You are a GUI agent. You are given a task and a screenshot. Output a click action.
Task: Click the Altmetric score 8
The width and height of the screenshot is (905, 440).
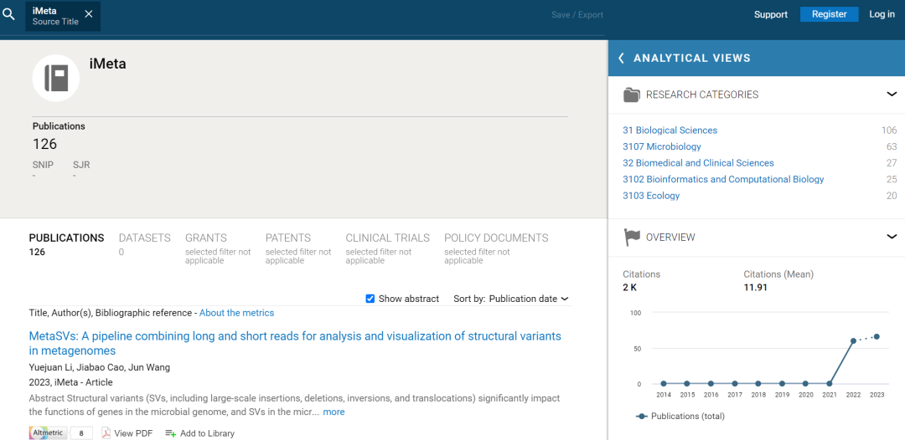click(x=81, y=433)
